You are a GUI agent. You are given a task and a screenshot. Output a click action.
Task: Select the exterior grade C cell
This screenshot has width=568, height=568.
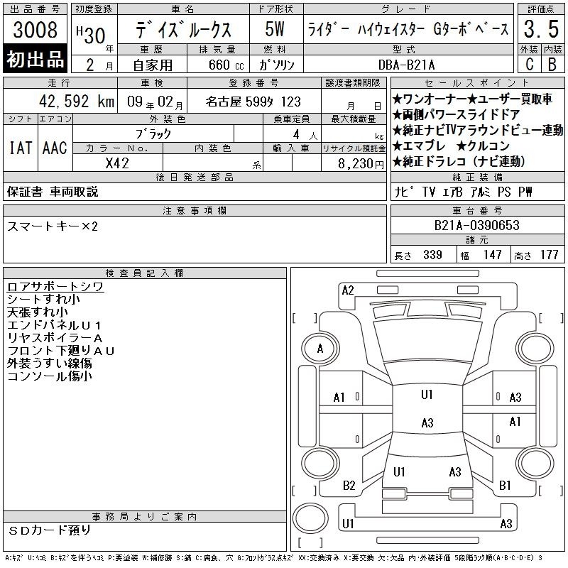point(530,65)
